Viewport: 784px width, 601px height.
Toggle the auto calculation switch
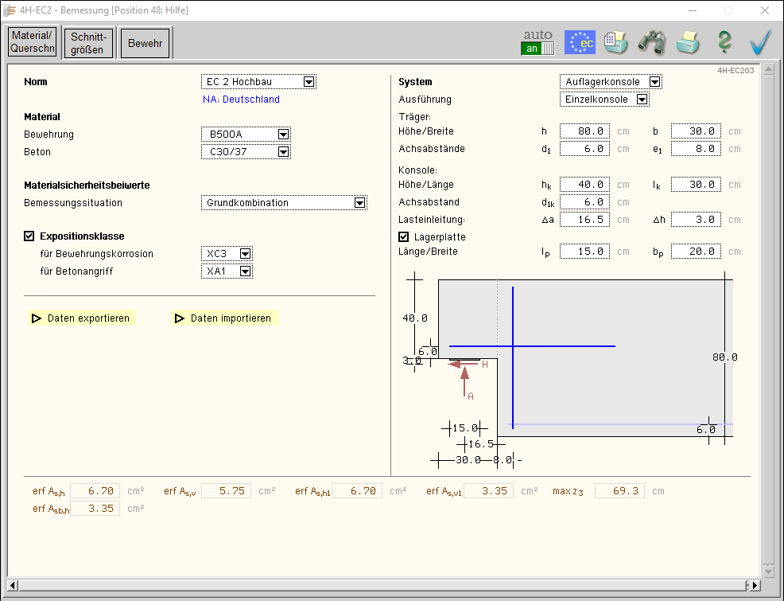(x=538, y=48)
